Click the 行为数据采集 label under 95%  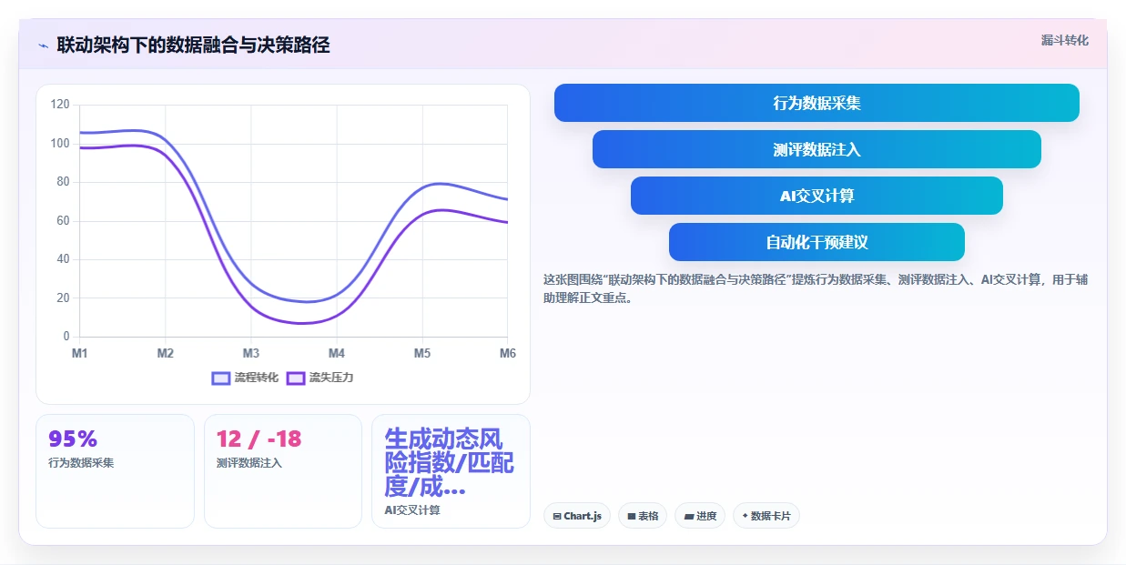tap(81, 462)
